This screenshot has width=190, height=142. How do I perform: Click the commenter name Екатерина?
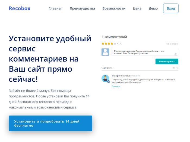point(122,76)
